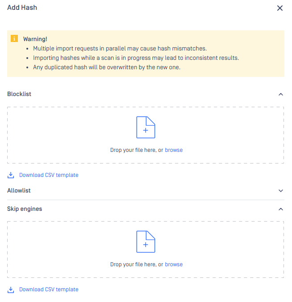292x302 pixels.
Task: Download CSV template for Skip engines
Action: click(x=49, y=289)
